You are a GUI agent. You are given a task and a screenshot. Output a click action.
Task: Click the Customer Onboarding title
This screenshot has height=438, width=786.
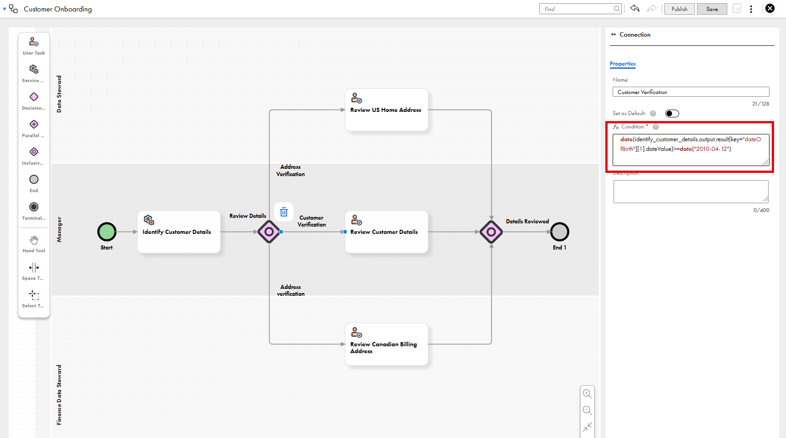tap(58, 9)
